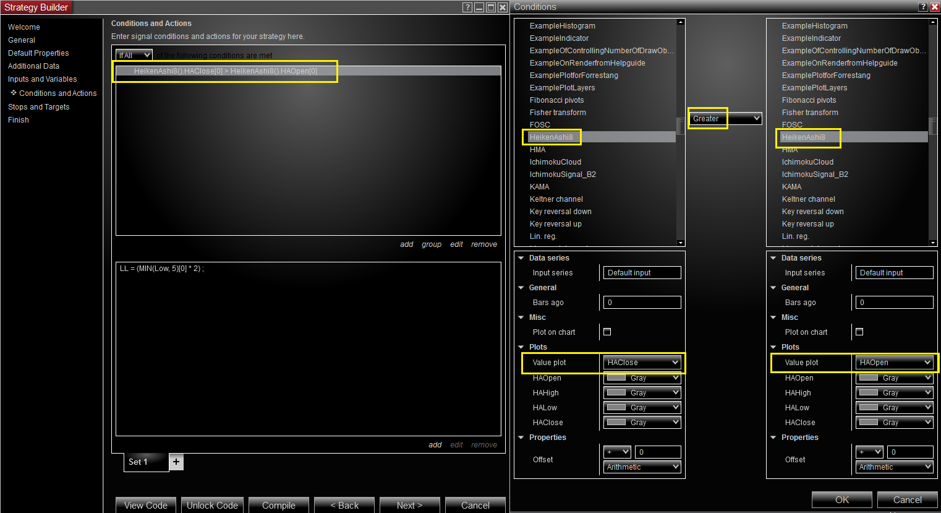Open the Inputs and Variables step
The width and height of the screenshot is (941, 513).
[x=43, y=79]
